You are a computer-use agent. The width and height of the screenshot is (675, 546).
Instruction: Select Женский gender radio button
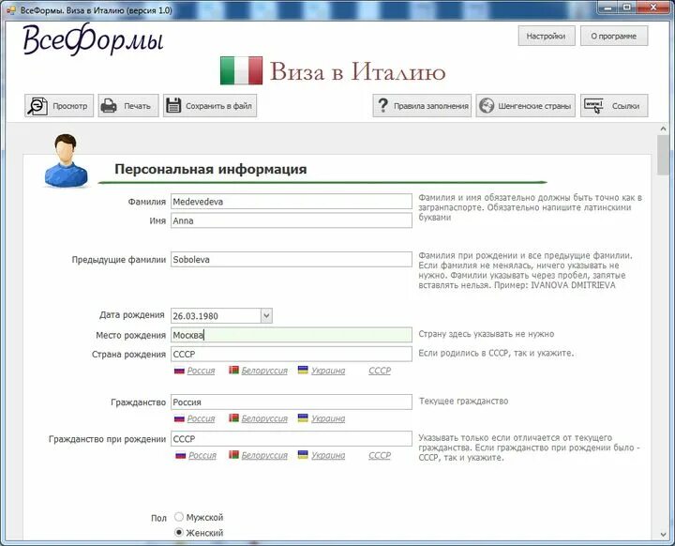click(x=179, y=532)
